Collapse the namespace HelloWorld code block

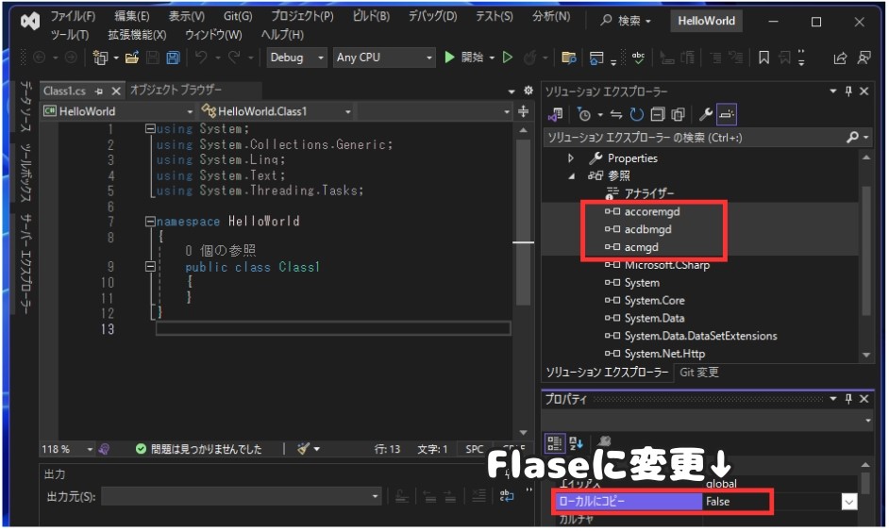pos(150,222)
